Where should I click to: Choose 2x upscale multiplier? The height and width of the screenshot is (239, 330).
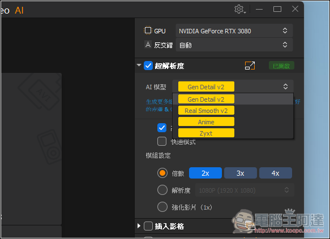(205, 173)
